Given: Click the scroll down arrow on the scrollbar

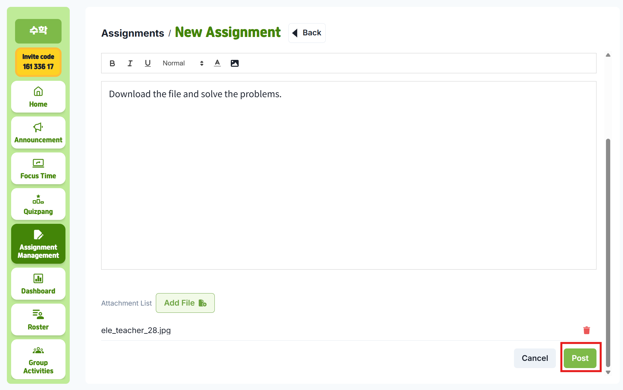Looking at the screenshot, I should tap(608, 372).
